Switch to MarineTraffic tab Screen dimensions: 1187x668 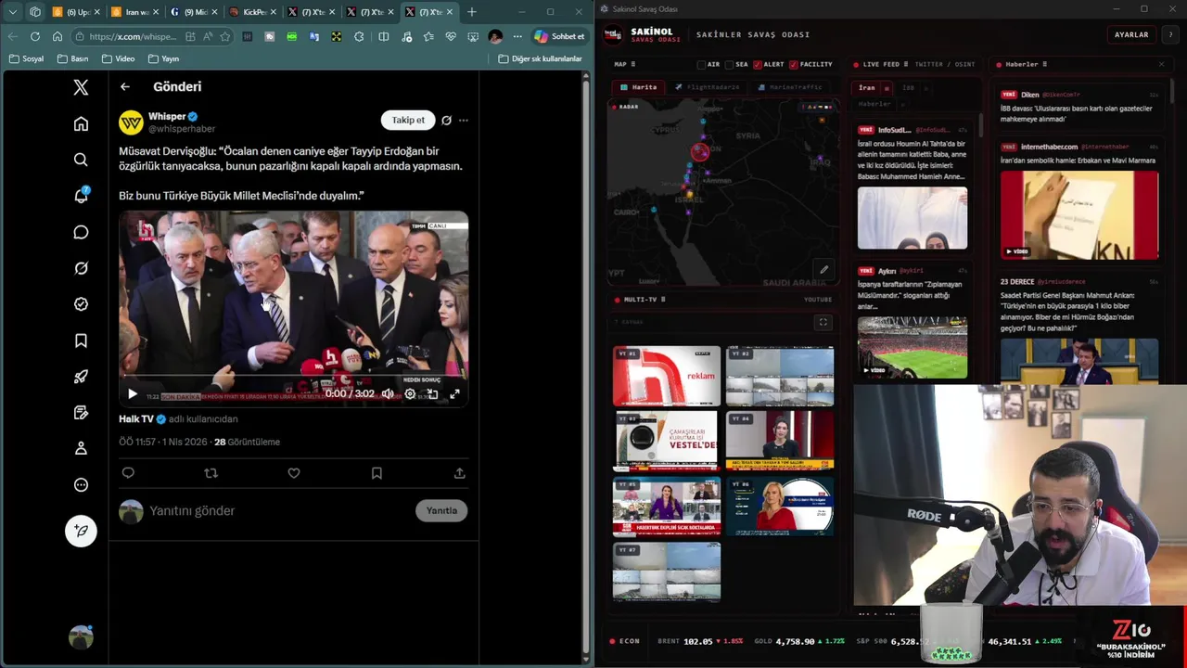[790, 87]
